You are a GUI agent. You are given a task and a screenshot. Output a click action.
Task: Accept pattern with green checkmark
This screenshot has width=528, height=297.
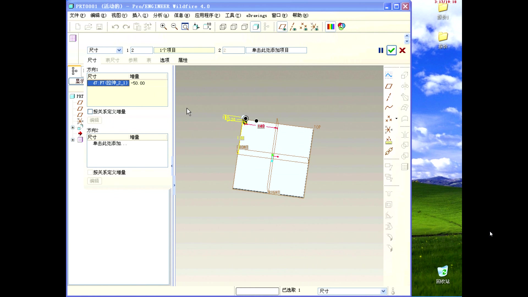391,50
